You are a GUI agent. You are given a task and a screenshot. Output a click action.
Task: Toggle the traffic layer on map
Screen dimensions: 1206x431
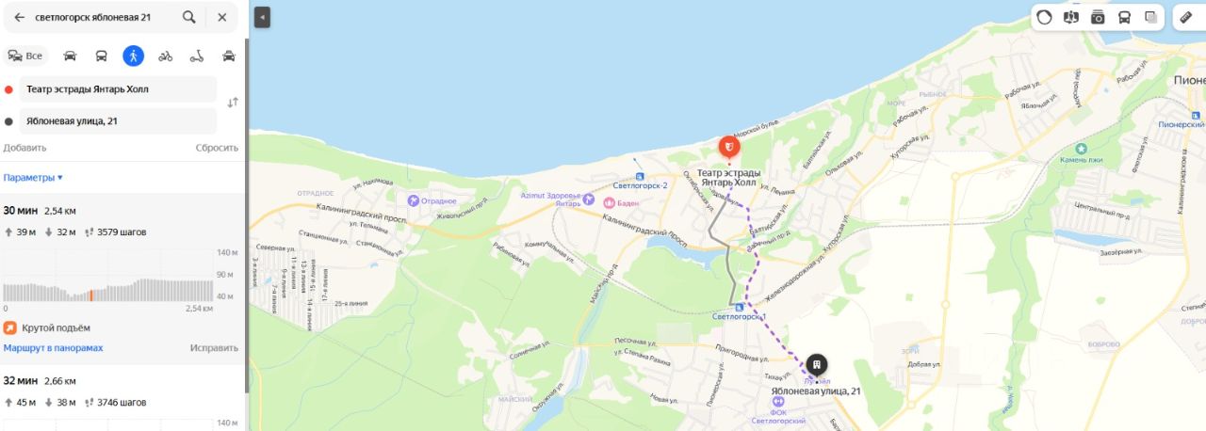point(1044,17)
